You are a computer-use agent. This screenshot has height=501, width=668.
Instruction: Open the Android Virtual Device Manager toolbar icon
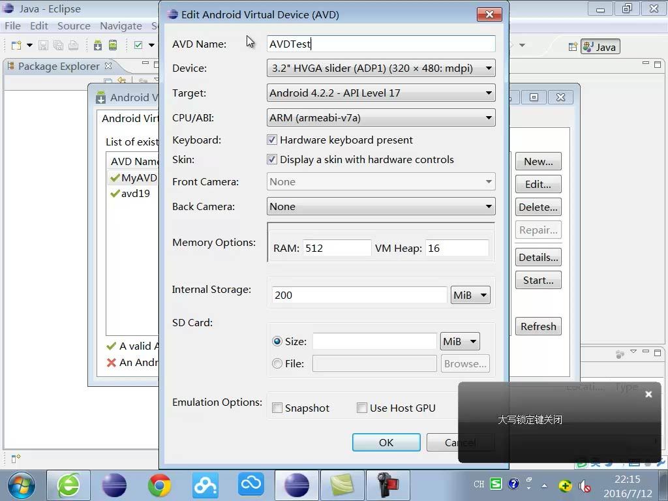[113, 45]
